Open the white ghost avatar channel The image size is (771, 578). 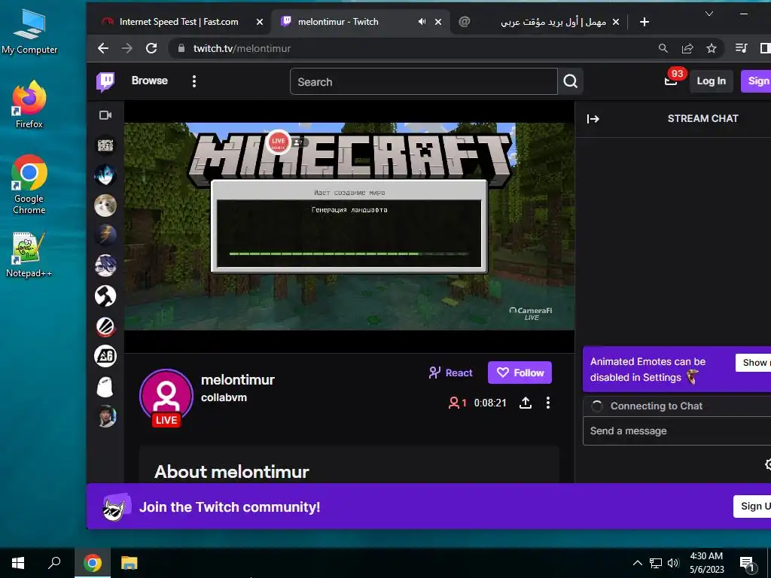click(105, 387)
